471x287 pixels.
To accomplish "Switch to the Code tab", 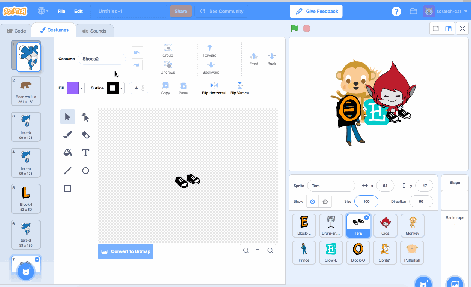I will 16,31.
